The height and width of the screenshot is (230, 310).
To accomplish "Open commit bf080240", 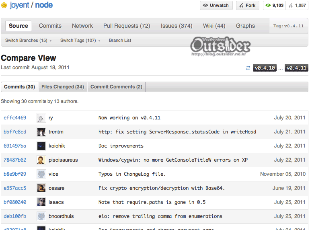I will coord(15,202).
